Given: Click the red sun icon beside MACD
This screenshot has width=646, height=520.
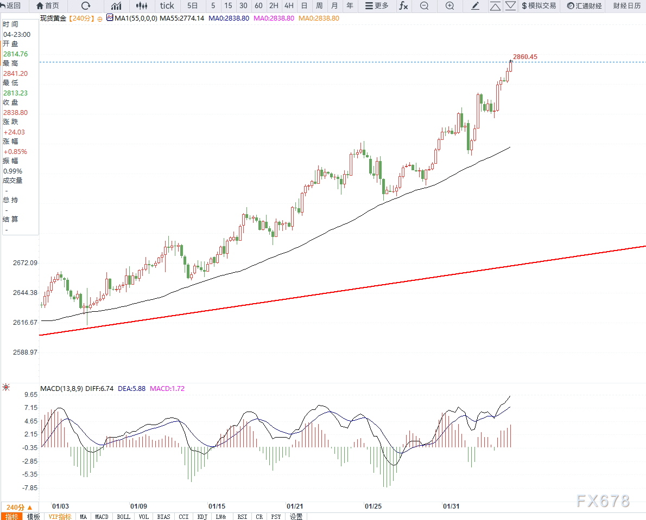Looking at the screenshot, I should point(6,387).
